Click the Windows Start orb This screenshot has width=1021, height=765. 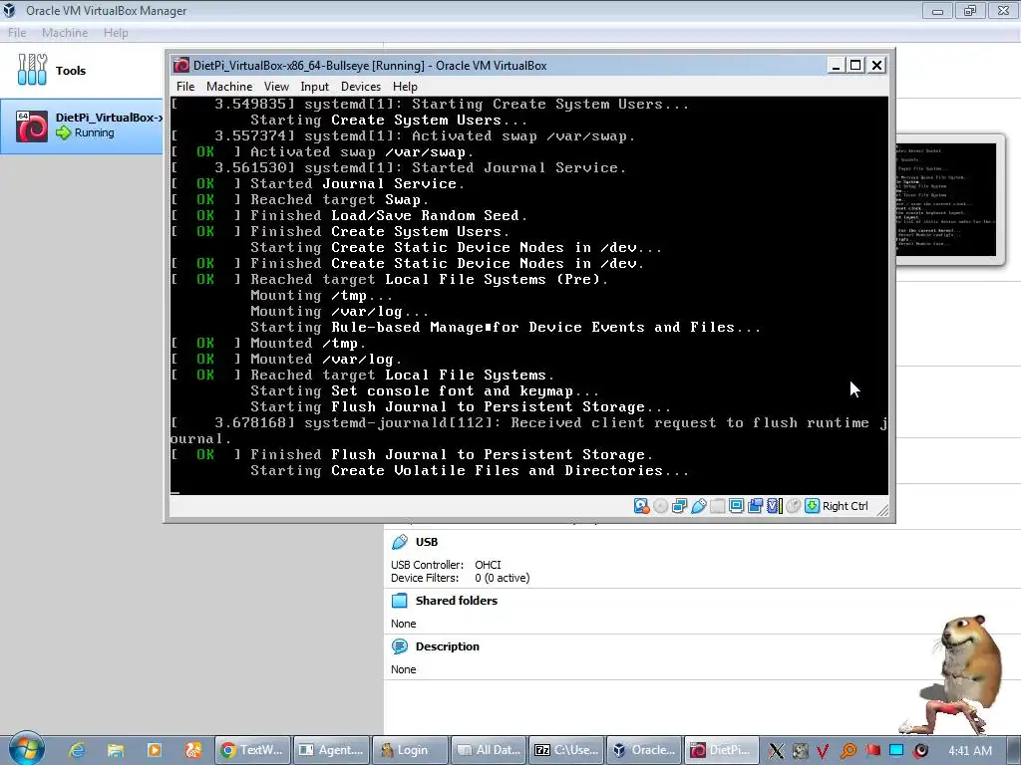(x=27, y=749)
